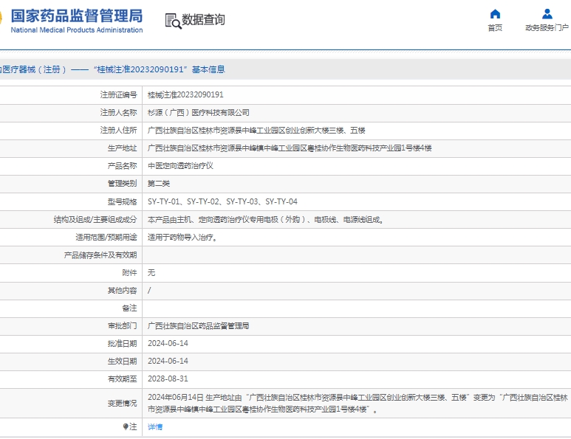This screenshot has height=439, width=571.
Task: Click the 生效日期 label
Action: click(123, 362)
